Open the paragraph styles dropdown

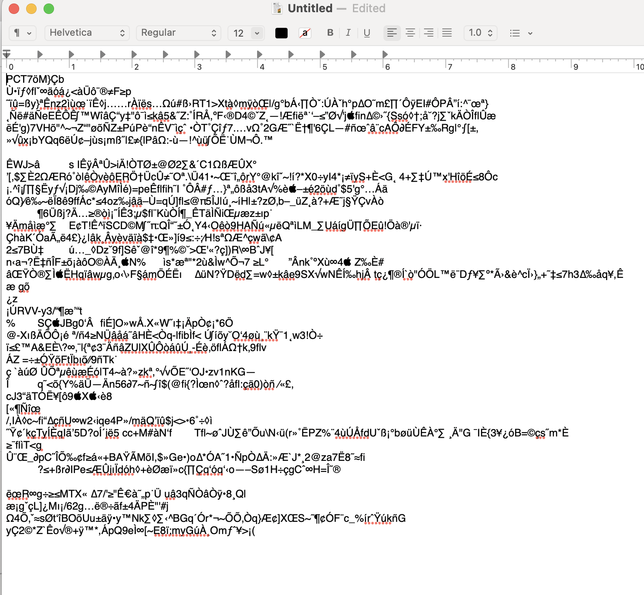[22, 33]
